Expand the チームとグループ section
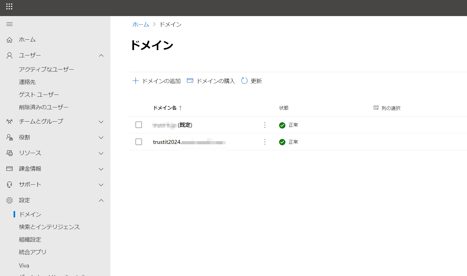The height and width of the screenshot is (276, 467). (x=101, y=122)
